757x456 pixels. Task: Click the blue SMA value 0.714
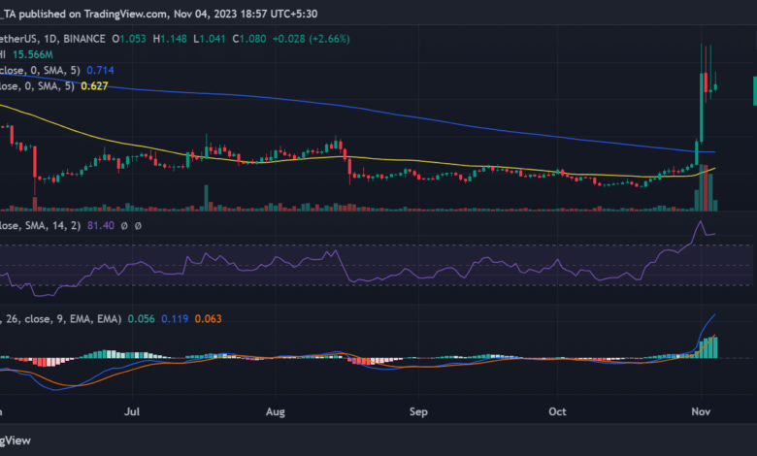point(101,71)
